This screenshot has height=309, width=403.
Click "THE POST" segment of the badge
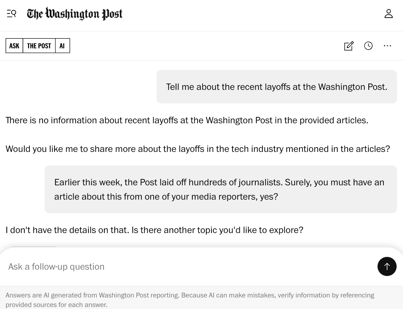click(39, 46)
